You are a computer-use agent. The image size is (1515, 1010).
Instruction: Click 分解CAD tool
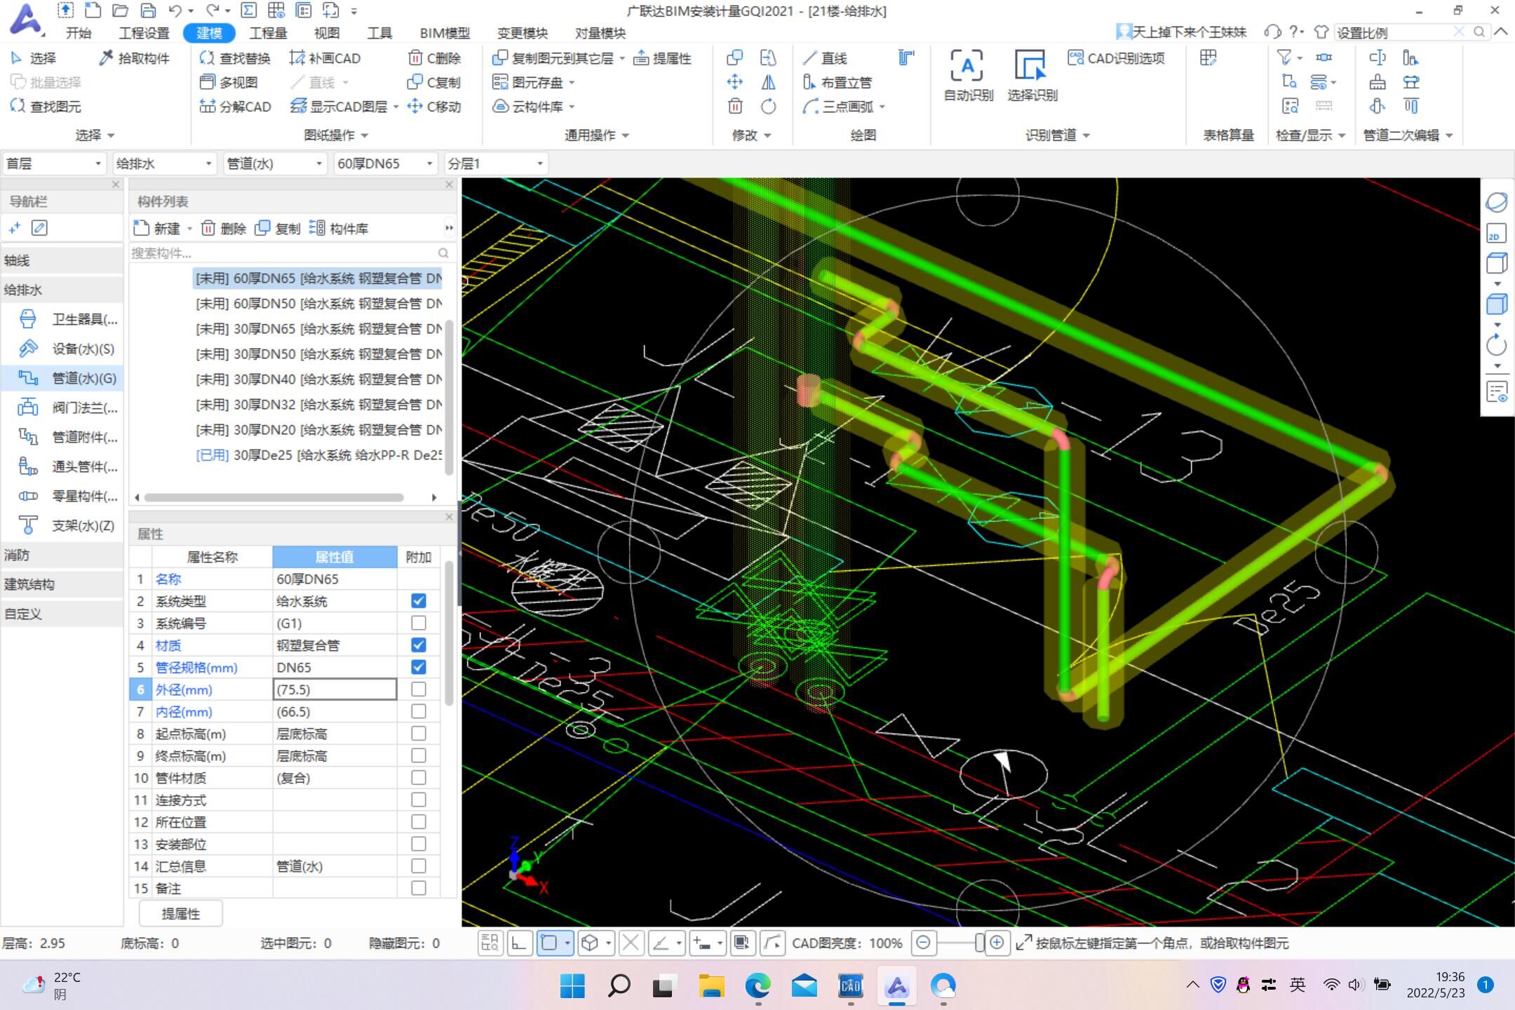tap(235, 107)
